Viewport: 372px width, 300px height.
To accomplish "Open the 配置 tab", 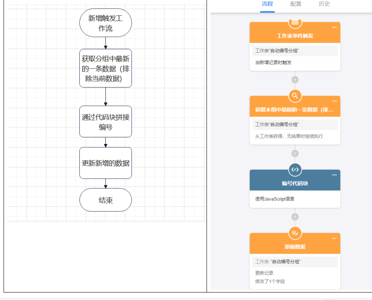I will (x=296, y=4).
